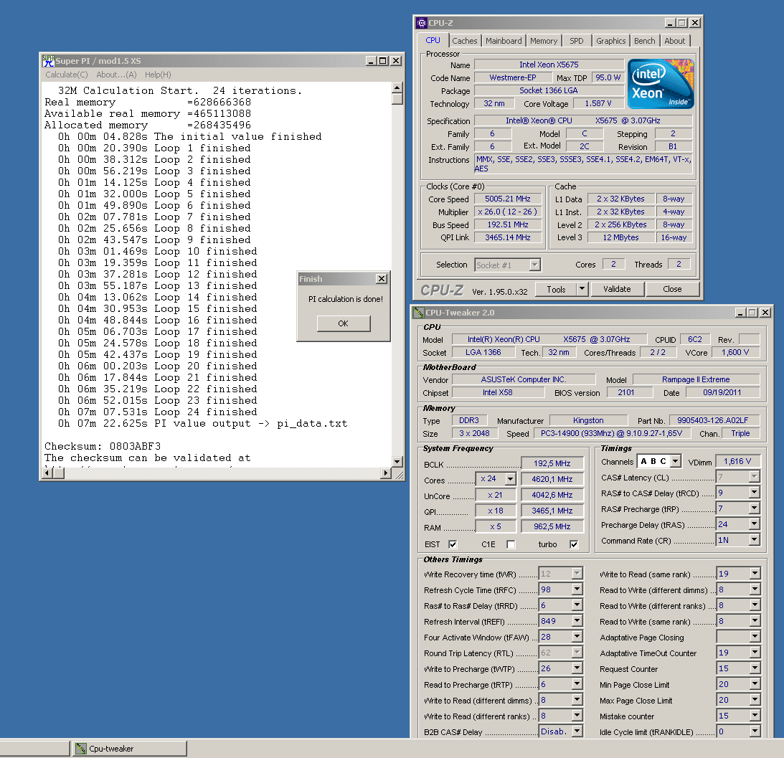Click the Tools button in CPU-Z
This screenshot has width=784, height=758.
556,289
